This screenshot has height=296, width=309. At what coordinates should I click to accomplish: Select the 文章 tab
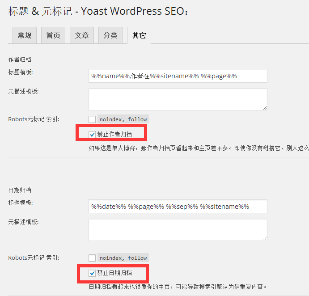tap(82, 36)
